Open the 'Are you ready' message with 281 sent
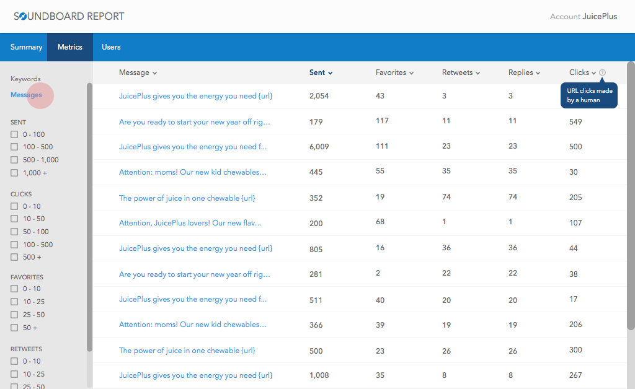 tap(194, 274)
